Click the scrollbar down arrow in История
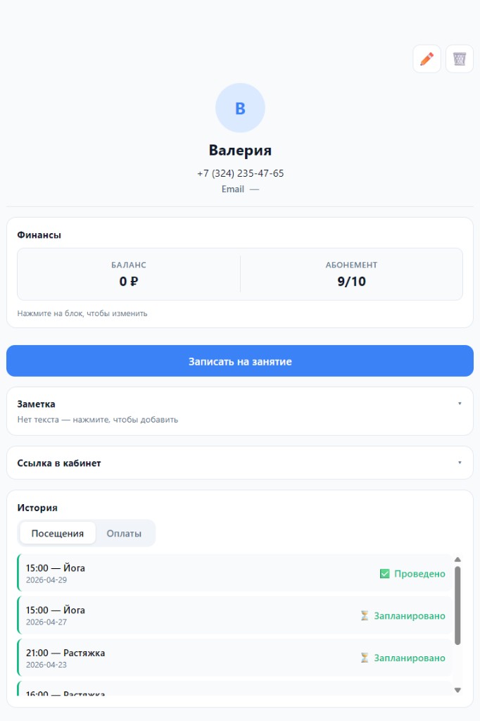The height and width of the screenshot is (721, 480). pos(457,690)
